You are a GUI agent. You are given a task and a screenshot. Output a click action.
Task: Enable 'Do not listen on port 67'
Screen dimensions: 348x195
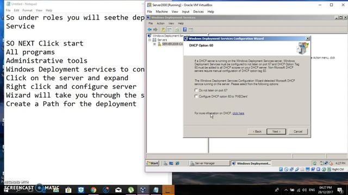click(x=196, y=90)
